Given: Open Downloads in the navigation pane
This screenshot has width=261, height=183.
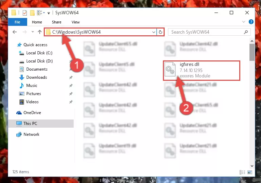Looking at the screenshot, I should coord(37,77).
